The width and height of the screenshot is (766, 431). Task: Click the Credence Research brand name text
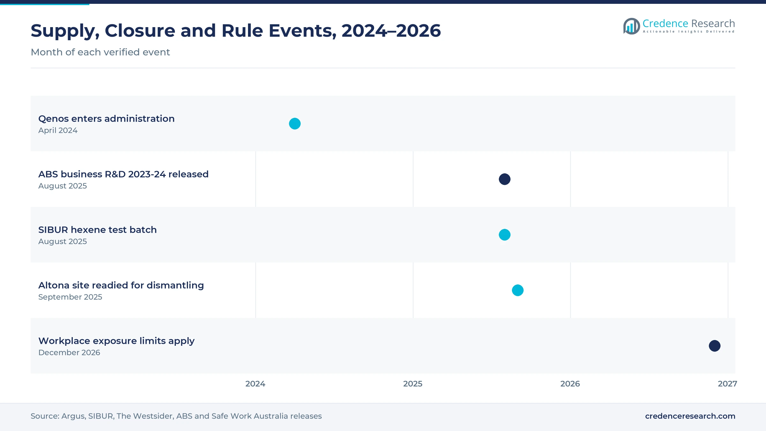[688, 23]
